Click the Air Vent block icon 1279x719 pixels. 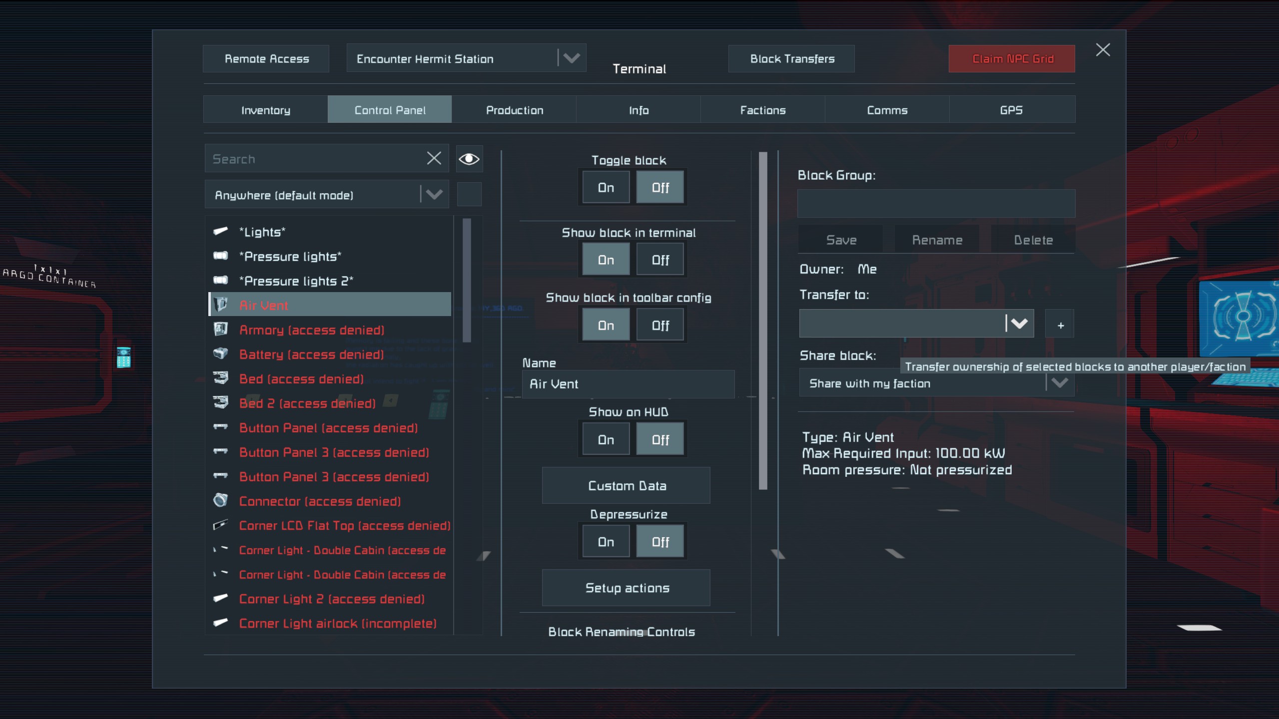[220, 305]
